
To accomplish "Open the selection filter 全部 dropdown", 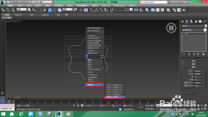I will [x=21, y=9].
